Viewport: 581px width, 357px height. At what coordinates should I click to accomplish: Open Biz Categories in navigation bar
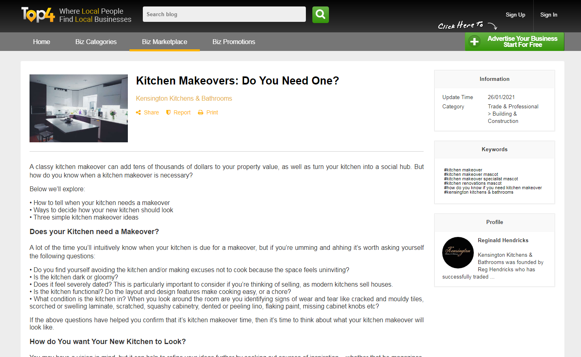point(96,42)
